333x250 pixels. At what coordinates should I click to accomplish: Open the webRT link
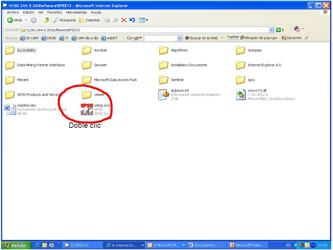[x=109, y=38]
